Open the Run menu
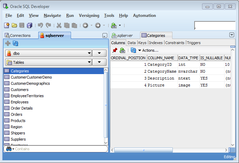 (x=70, y=16)
